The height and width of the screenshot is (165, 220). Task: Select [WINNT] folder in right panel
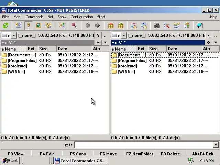click(x=165, y=71)
